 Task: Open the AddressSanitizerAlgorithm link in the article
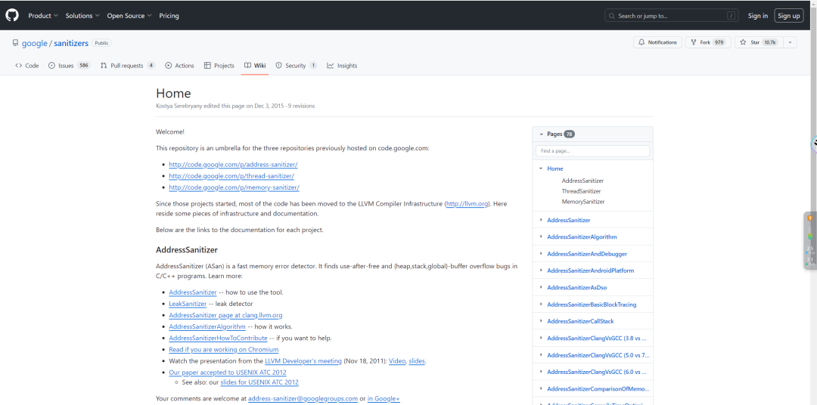pyautogui.click(x=207, y=327)
